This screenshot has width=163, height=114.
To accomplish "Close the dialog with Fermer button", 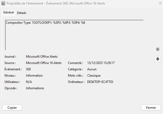I will click(151, 107).
